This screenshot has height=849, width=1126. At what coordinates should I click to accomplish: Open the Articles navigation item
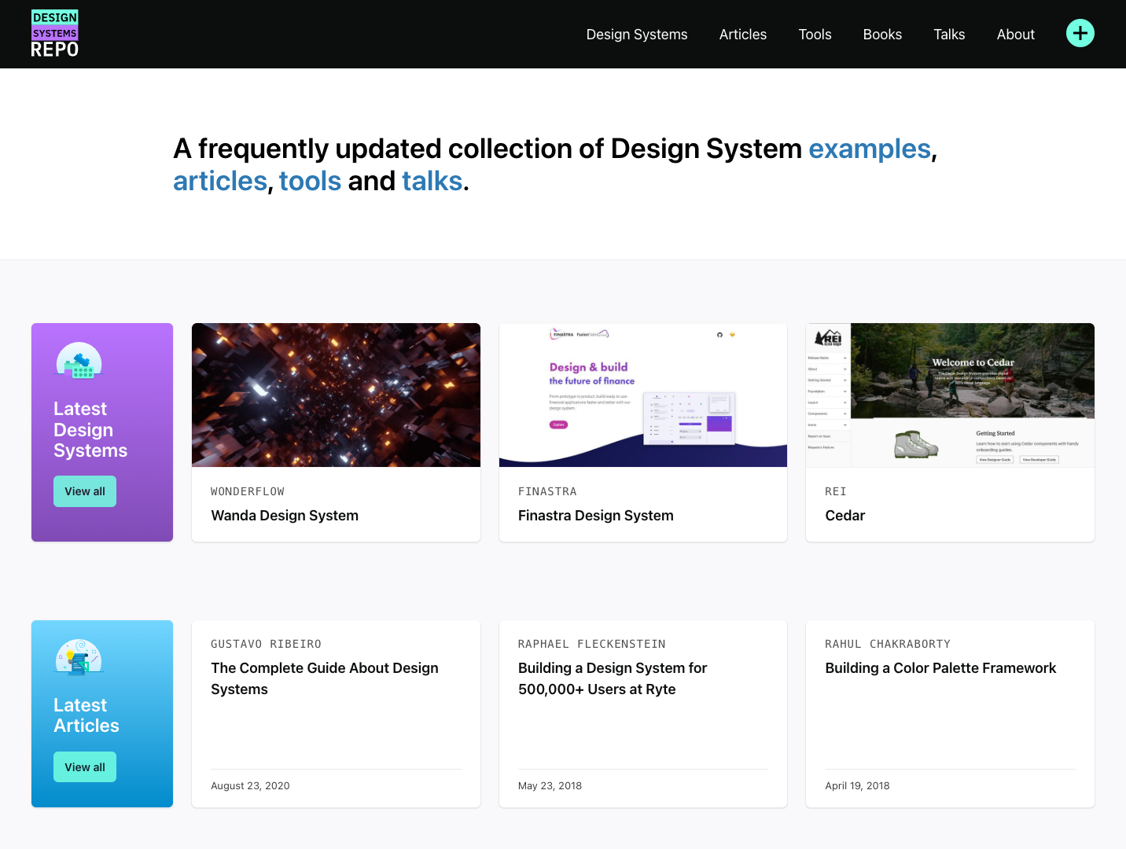(x=742, y=34)
